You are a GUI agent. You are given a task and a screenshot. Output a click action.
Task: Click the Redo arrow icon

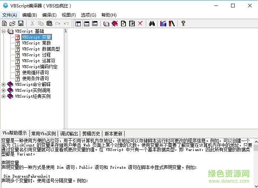pyautogui.click(x=58, y=24)
